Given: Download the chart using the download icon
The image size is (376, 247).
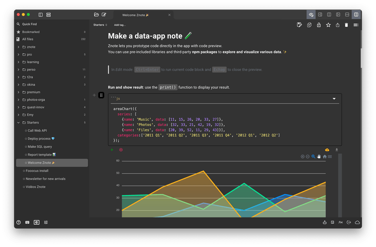Looking at the screenshot, I should click(x=336, y=149).
